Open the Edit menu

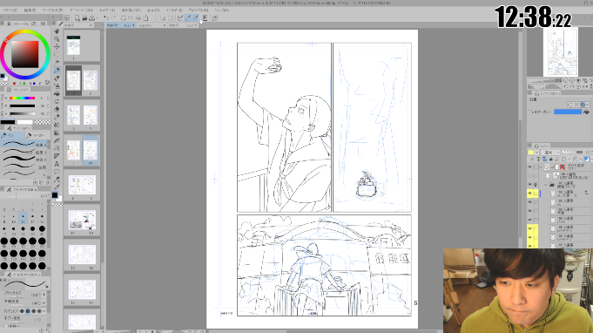tap(30, 10)
